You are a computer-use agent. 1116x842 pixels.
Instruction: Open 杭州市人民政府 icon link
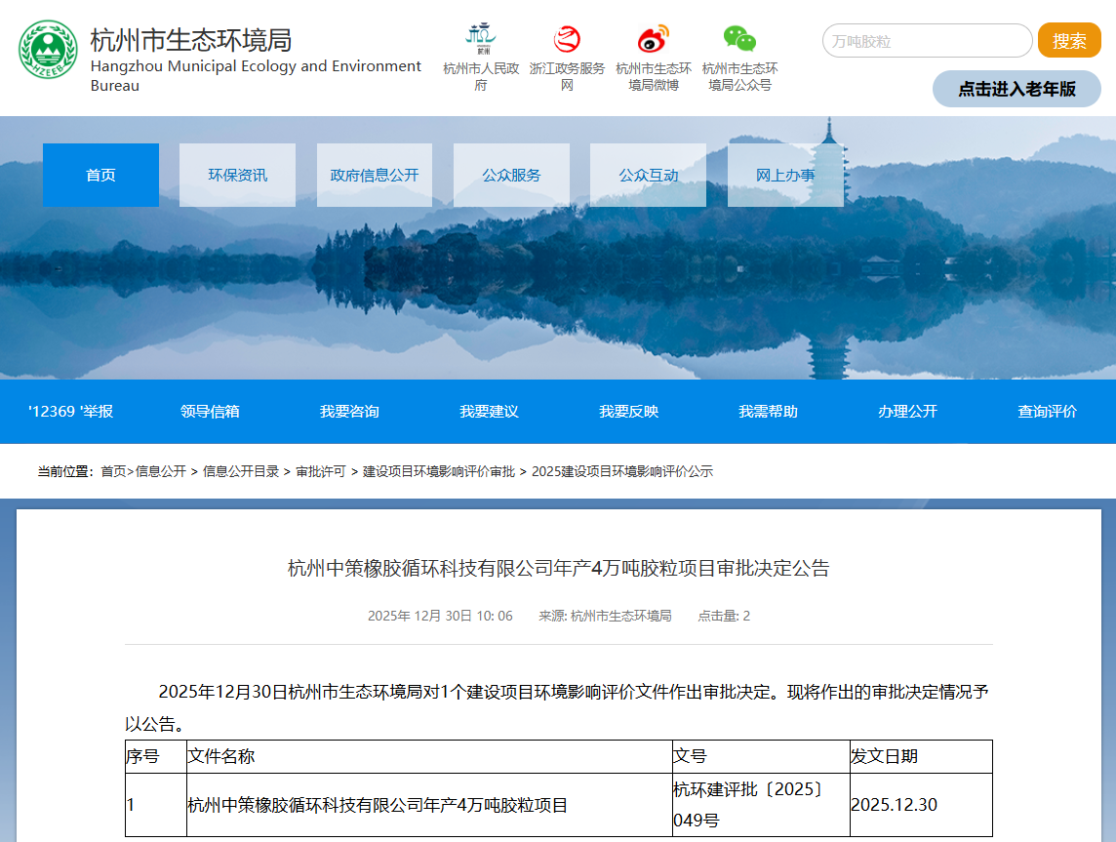coord(481,39)
